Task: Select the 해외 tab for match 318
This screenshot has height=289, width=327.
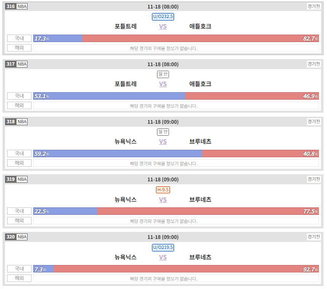Action: coord(20,163)
